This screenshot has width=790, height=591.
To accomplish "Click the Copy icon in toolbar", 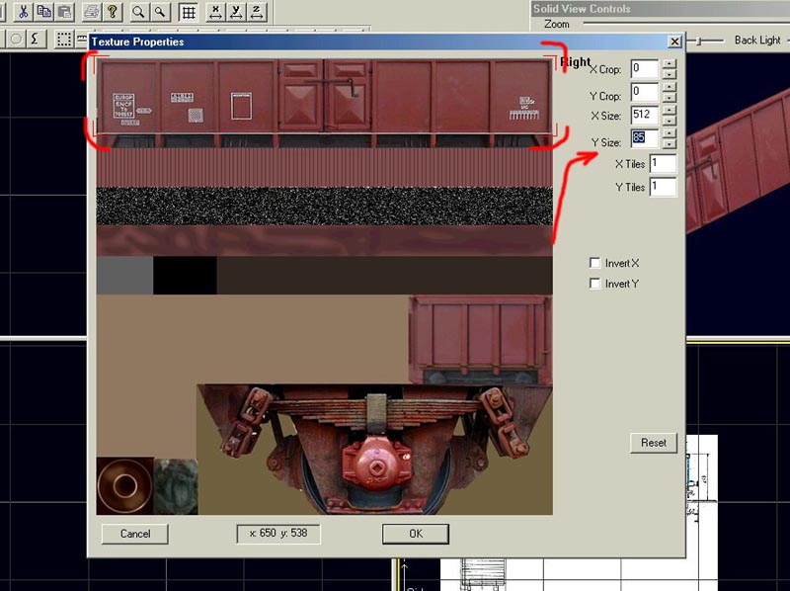I will pos(43,12).
